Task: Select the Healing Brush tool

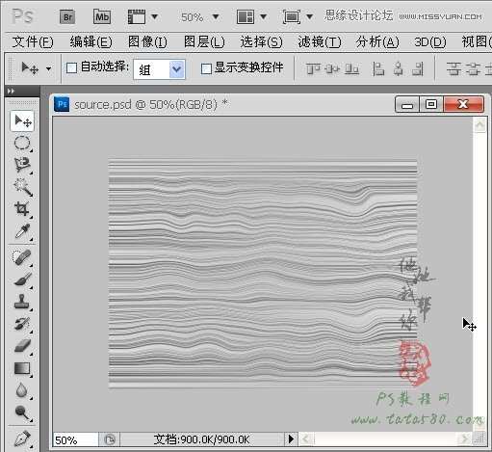Action: coord(22,257)
